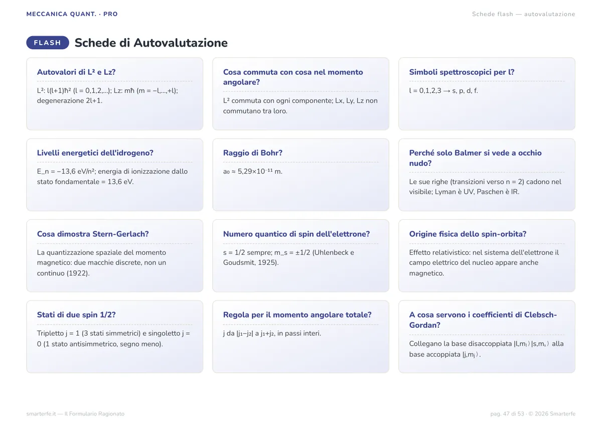This screenshot has height=426, width=602.
Task: Click the answer "a₀ ≈ 5,29×10⁻¹¹ m."
Action: tap(253, 172)
